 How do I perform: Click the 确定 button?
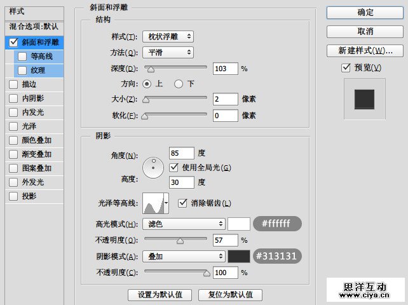[365, 13]
